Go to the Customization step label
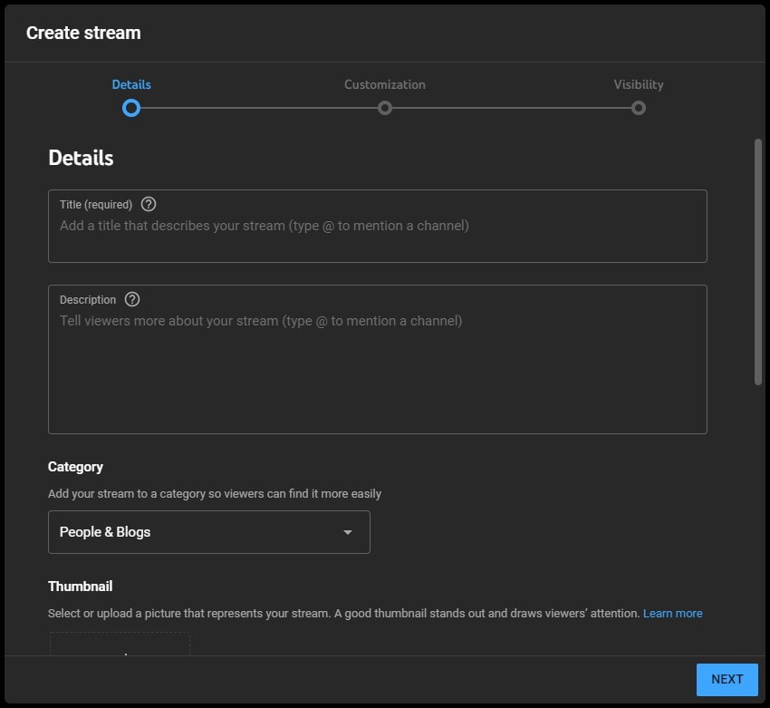This screenshot has height=708, width=770. (x=385, y=84)
